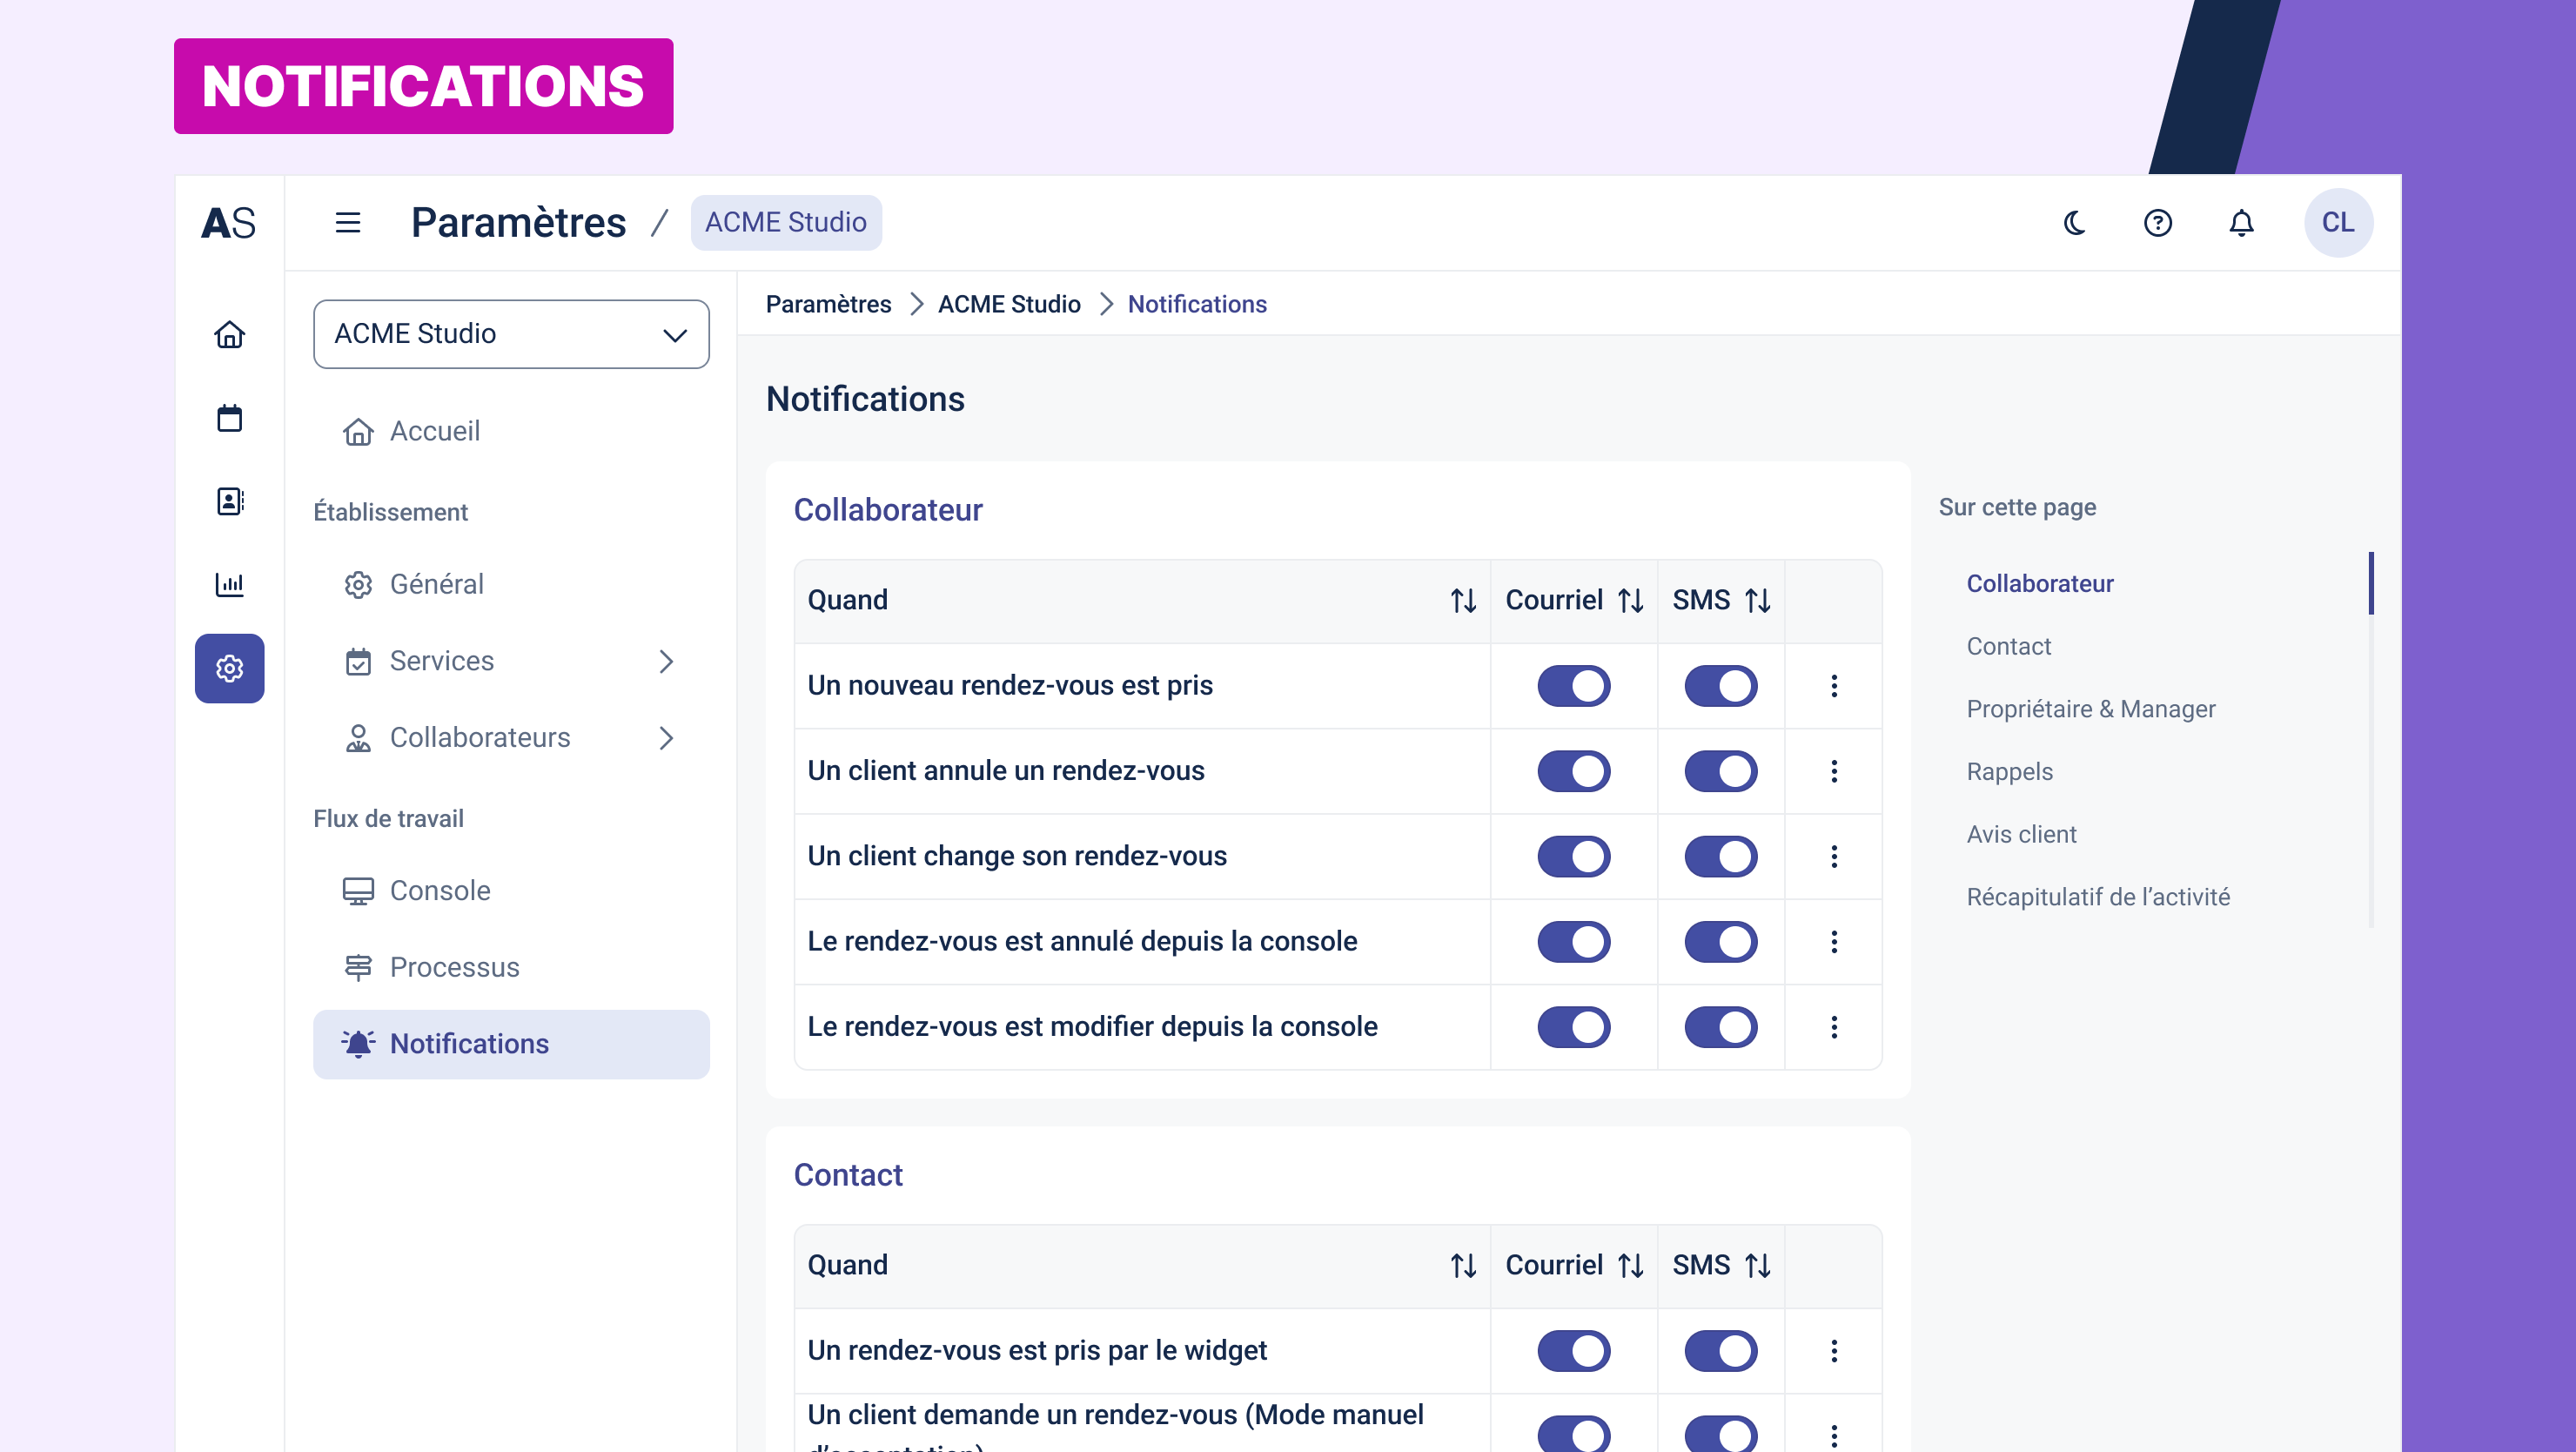Open statistics chart icon in left rail

pos(229,584)
